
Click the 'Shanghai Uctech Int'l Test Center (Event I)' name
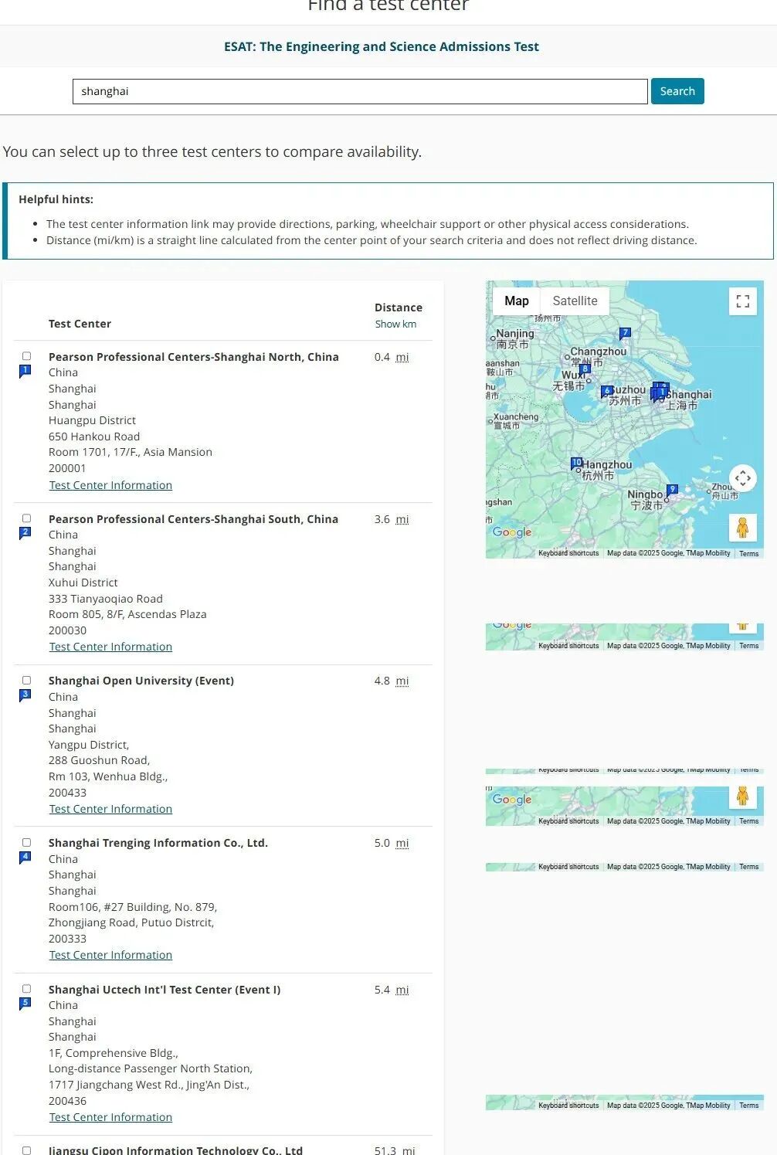pos(165,990)
